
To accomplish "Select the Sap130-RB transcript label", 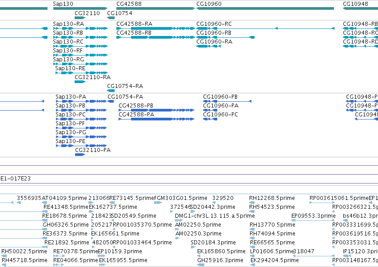I will point(68,33).
